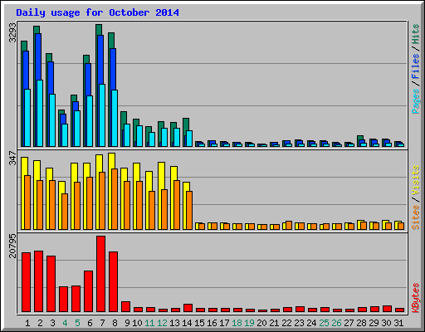The height and width of the screenshot is (332, 425).
Task: Click the tall red KBytes bar for day 7
Action: 100,274
